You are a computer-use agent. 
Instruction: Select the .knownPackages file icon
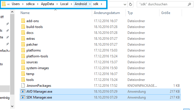click(23, 85)
